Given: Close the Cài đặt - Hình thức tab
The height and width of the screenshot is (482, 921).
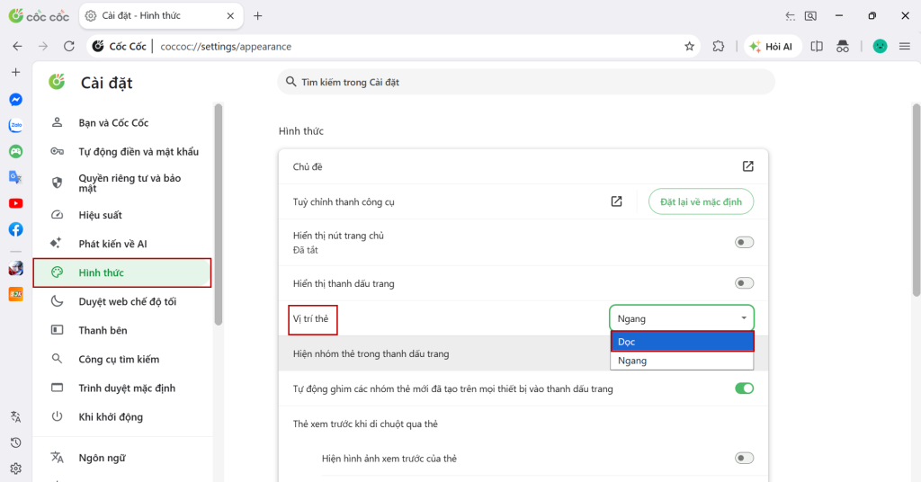Looking at the screenshot, I should (230, 16).
